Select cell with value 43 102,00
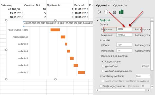The height and width of the screenshot is (95, 155). (12, 9)
